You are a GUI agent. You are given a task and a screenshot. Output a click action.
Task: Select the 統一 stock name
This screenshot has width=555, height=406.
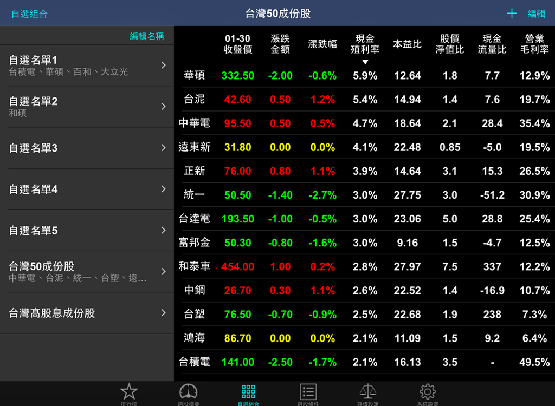point(195,194)
